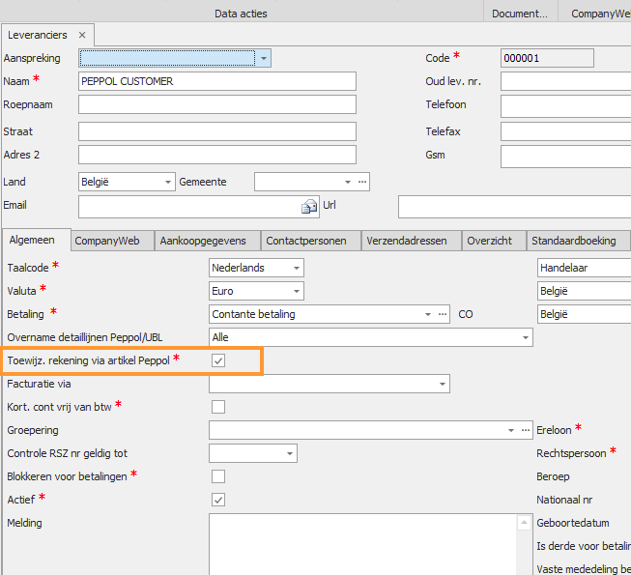The image size is (631, 575).
Task: Open Gemeente lookup via ellipsis button
Action: coord(362,182)
